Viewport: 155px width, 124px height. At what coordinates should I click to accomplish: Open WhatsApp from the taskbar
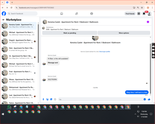pos(9,107)
